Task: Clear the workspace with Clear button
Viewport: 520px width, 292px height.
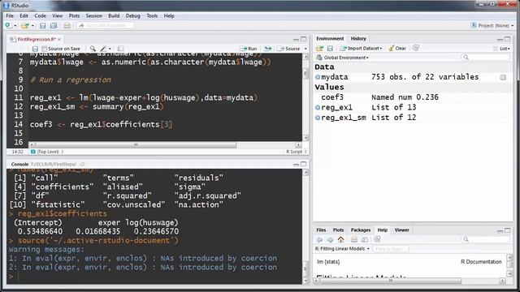Action: (x=397, y=49)
